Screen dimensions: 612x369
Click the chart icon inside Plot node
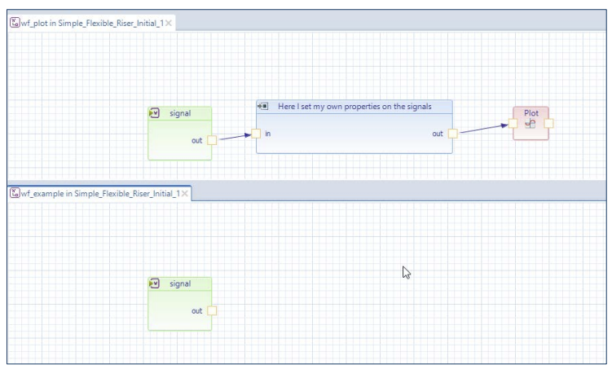(531, 125)
